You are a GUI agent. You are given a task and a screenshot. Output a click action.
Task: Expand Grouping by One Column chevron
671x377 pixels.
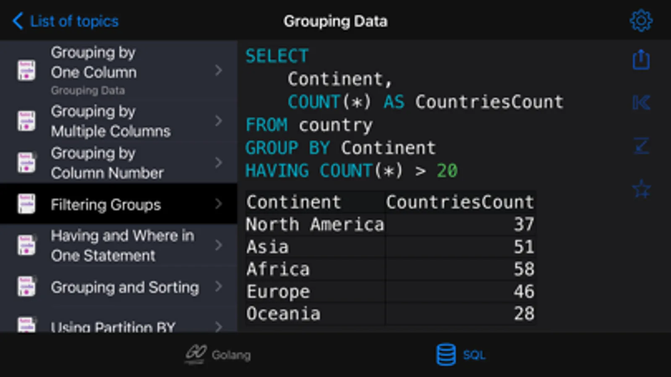point(218,70)
